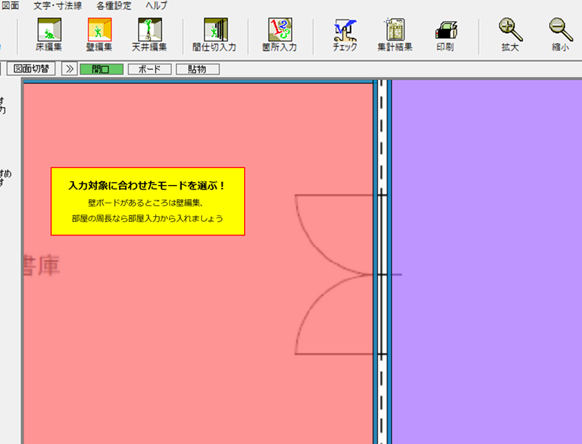582x444 pixels.
Task: Click the double door swing symbol
Action: 333,275
